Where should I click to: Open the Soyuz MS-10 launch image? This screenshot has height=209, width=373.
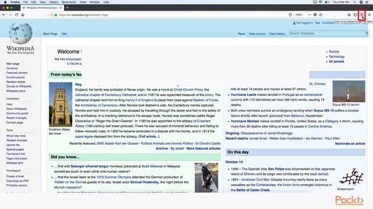pos(349,91)
